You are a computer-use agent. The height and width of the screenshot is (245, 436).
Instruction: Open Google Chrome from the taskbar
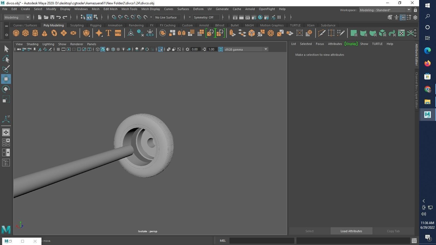(x=427, y=89)
